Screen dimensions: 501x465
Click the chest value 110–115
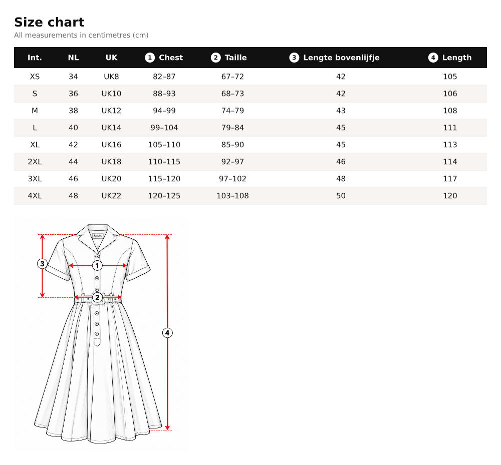pyautogui.click(x=164, y=162)
